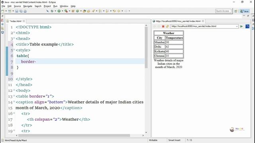Collapse the tr tag on line 16
Viewport: 255px width, 143px height.
pos(14,113)
